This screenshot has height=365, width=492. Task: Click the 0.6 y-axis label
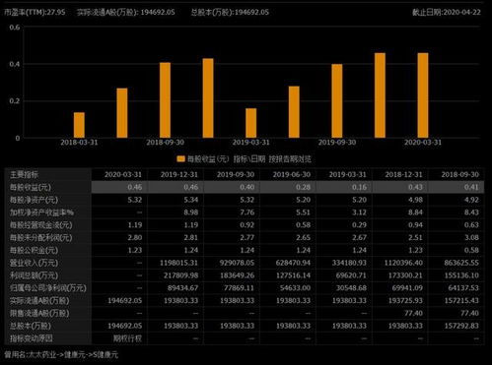pyautogui.click(x=15, y=28)
